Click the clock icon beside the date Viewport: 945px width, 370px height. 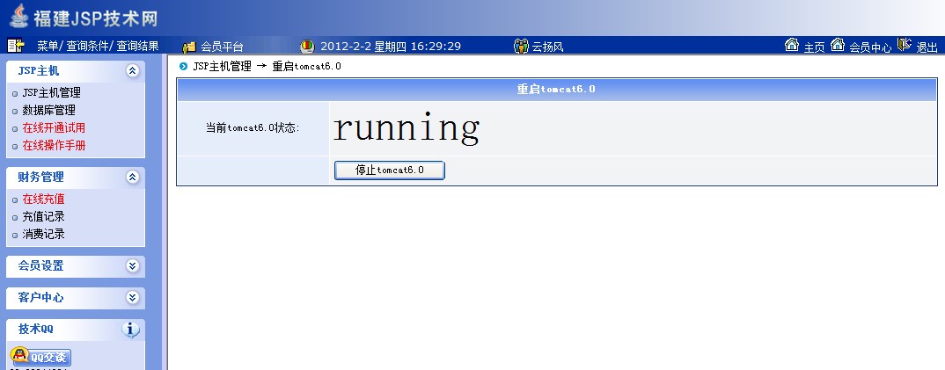pyautogui.click(x=307, y=47)
